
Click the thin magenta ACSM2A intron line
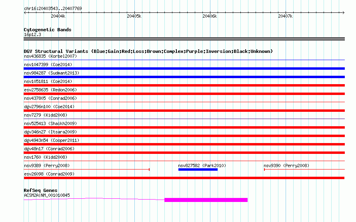94,199
